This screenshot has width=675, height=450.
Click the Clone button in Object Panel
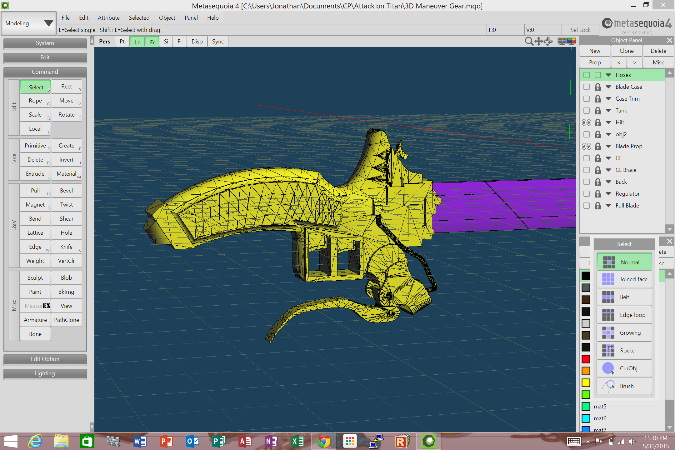click(x=627, y=51)
